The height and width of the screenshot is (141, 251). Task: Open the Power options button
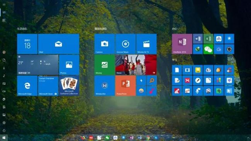pyautogui.click(x=4, y=131)
